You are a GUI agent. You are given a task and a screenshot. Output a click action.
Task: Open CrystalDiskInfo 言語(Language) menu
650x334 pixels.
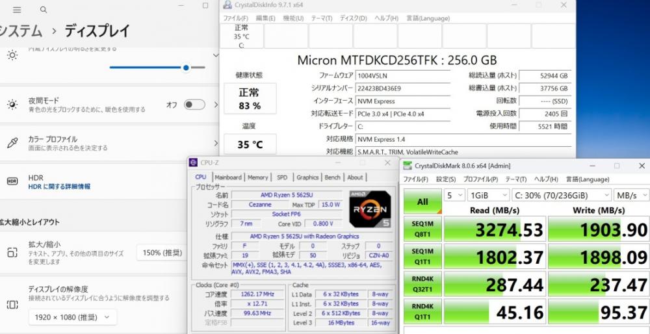[428, 18]
